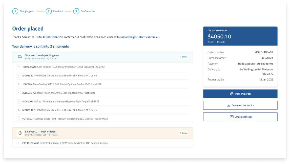
Task: Click order number #ORD-100482 in summary
Action: [264, 52]
